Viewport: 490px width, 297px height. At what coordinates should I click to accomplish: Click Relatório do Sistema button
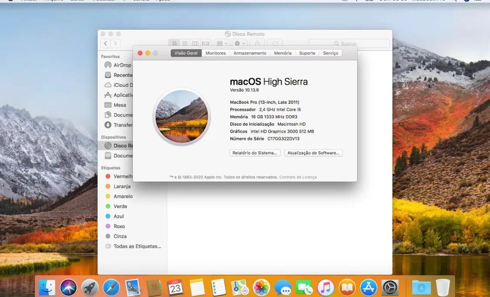[x=255, y=153]
